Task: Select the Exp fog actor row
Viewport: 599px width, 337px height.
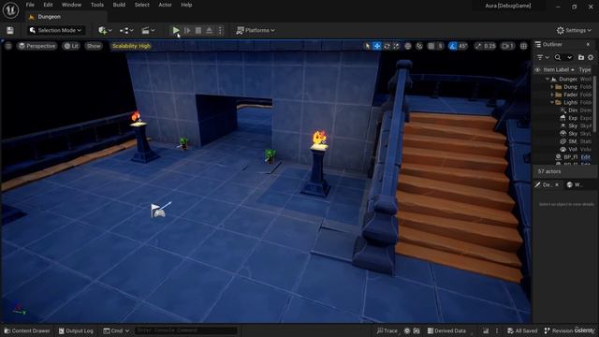Action: pos(563,118)
